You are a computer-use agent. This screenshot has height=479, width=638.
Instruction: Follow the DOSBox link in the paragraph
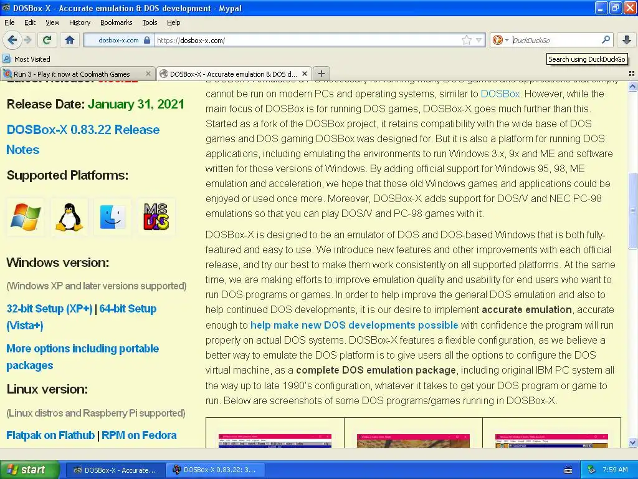[500, 94]
